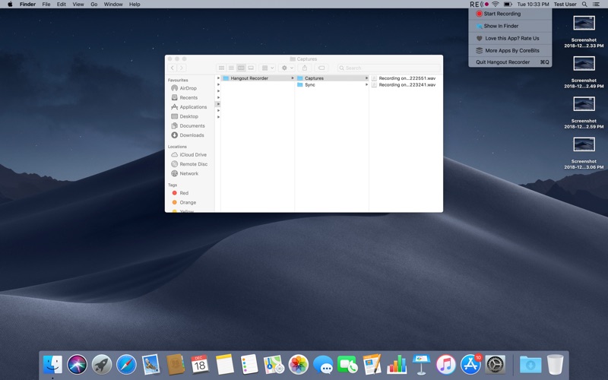The image size is (608, 380).
Task: Open FaceTime in the Dock
Action: coord(347,365)
